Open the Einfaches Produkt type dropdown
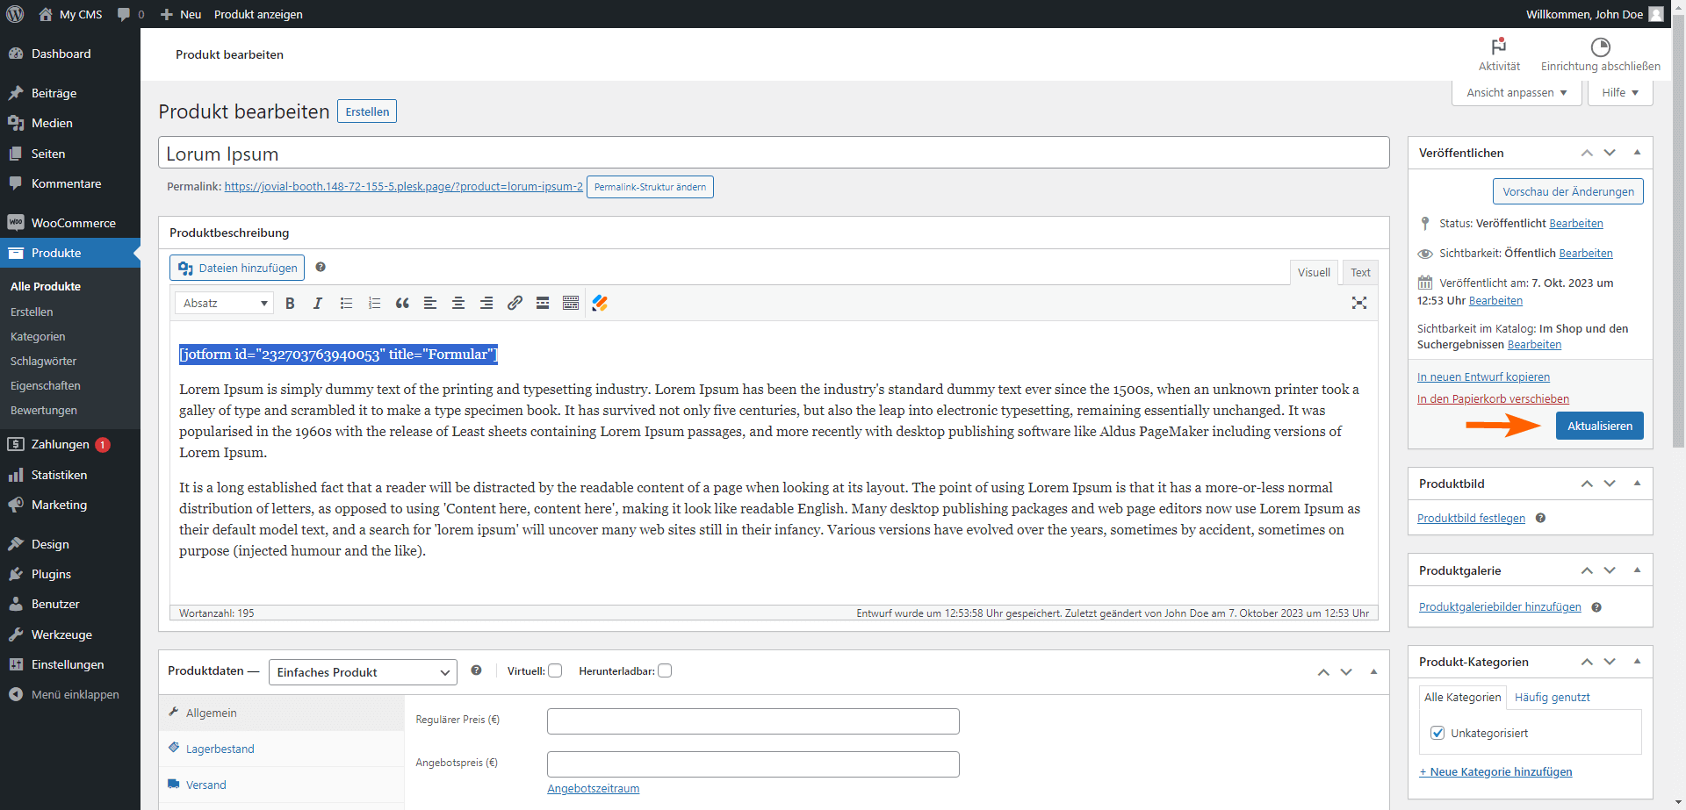The width and height of the screenshot is (1686, 810). 363,672
